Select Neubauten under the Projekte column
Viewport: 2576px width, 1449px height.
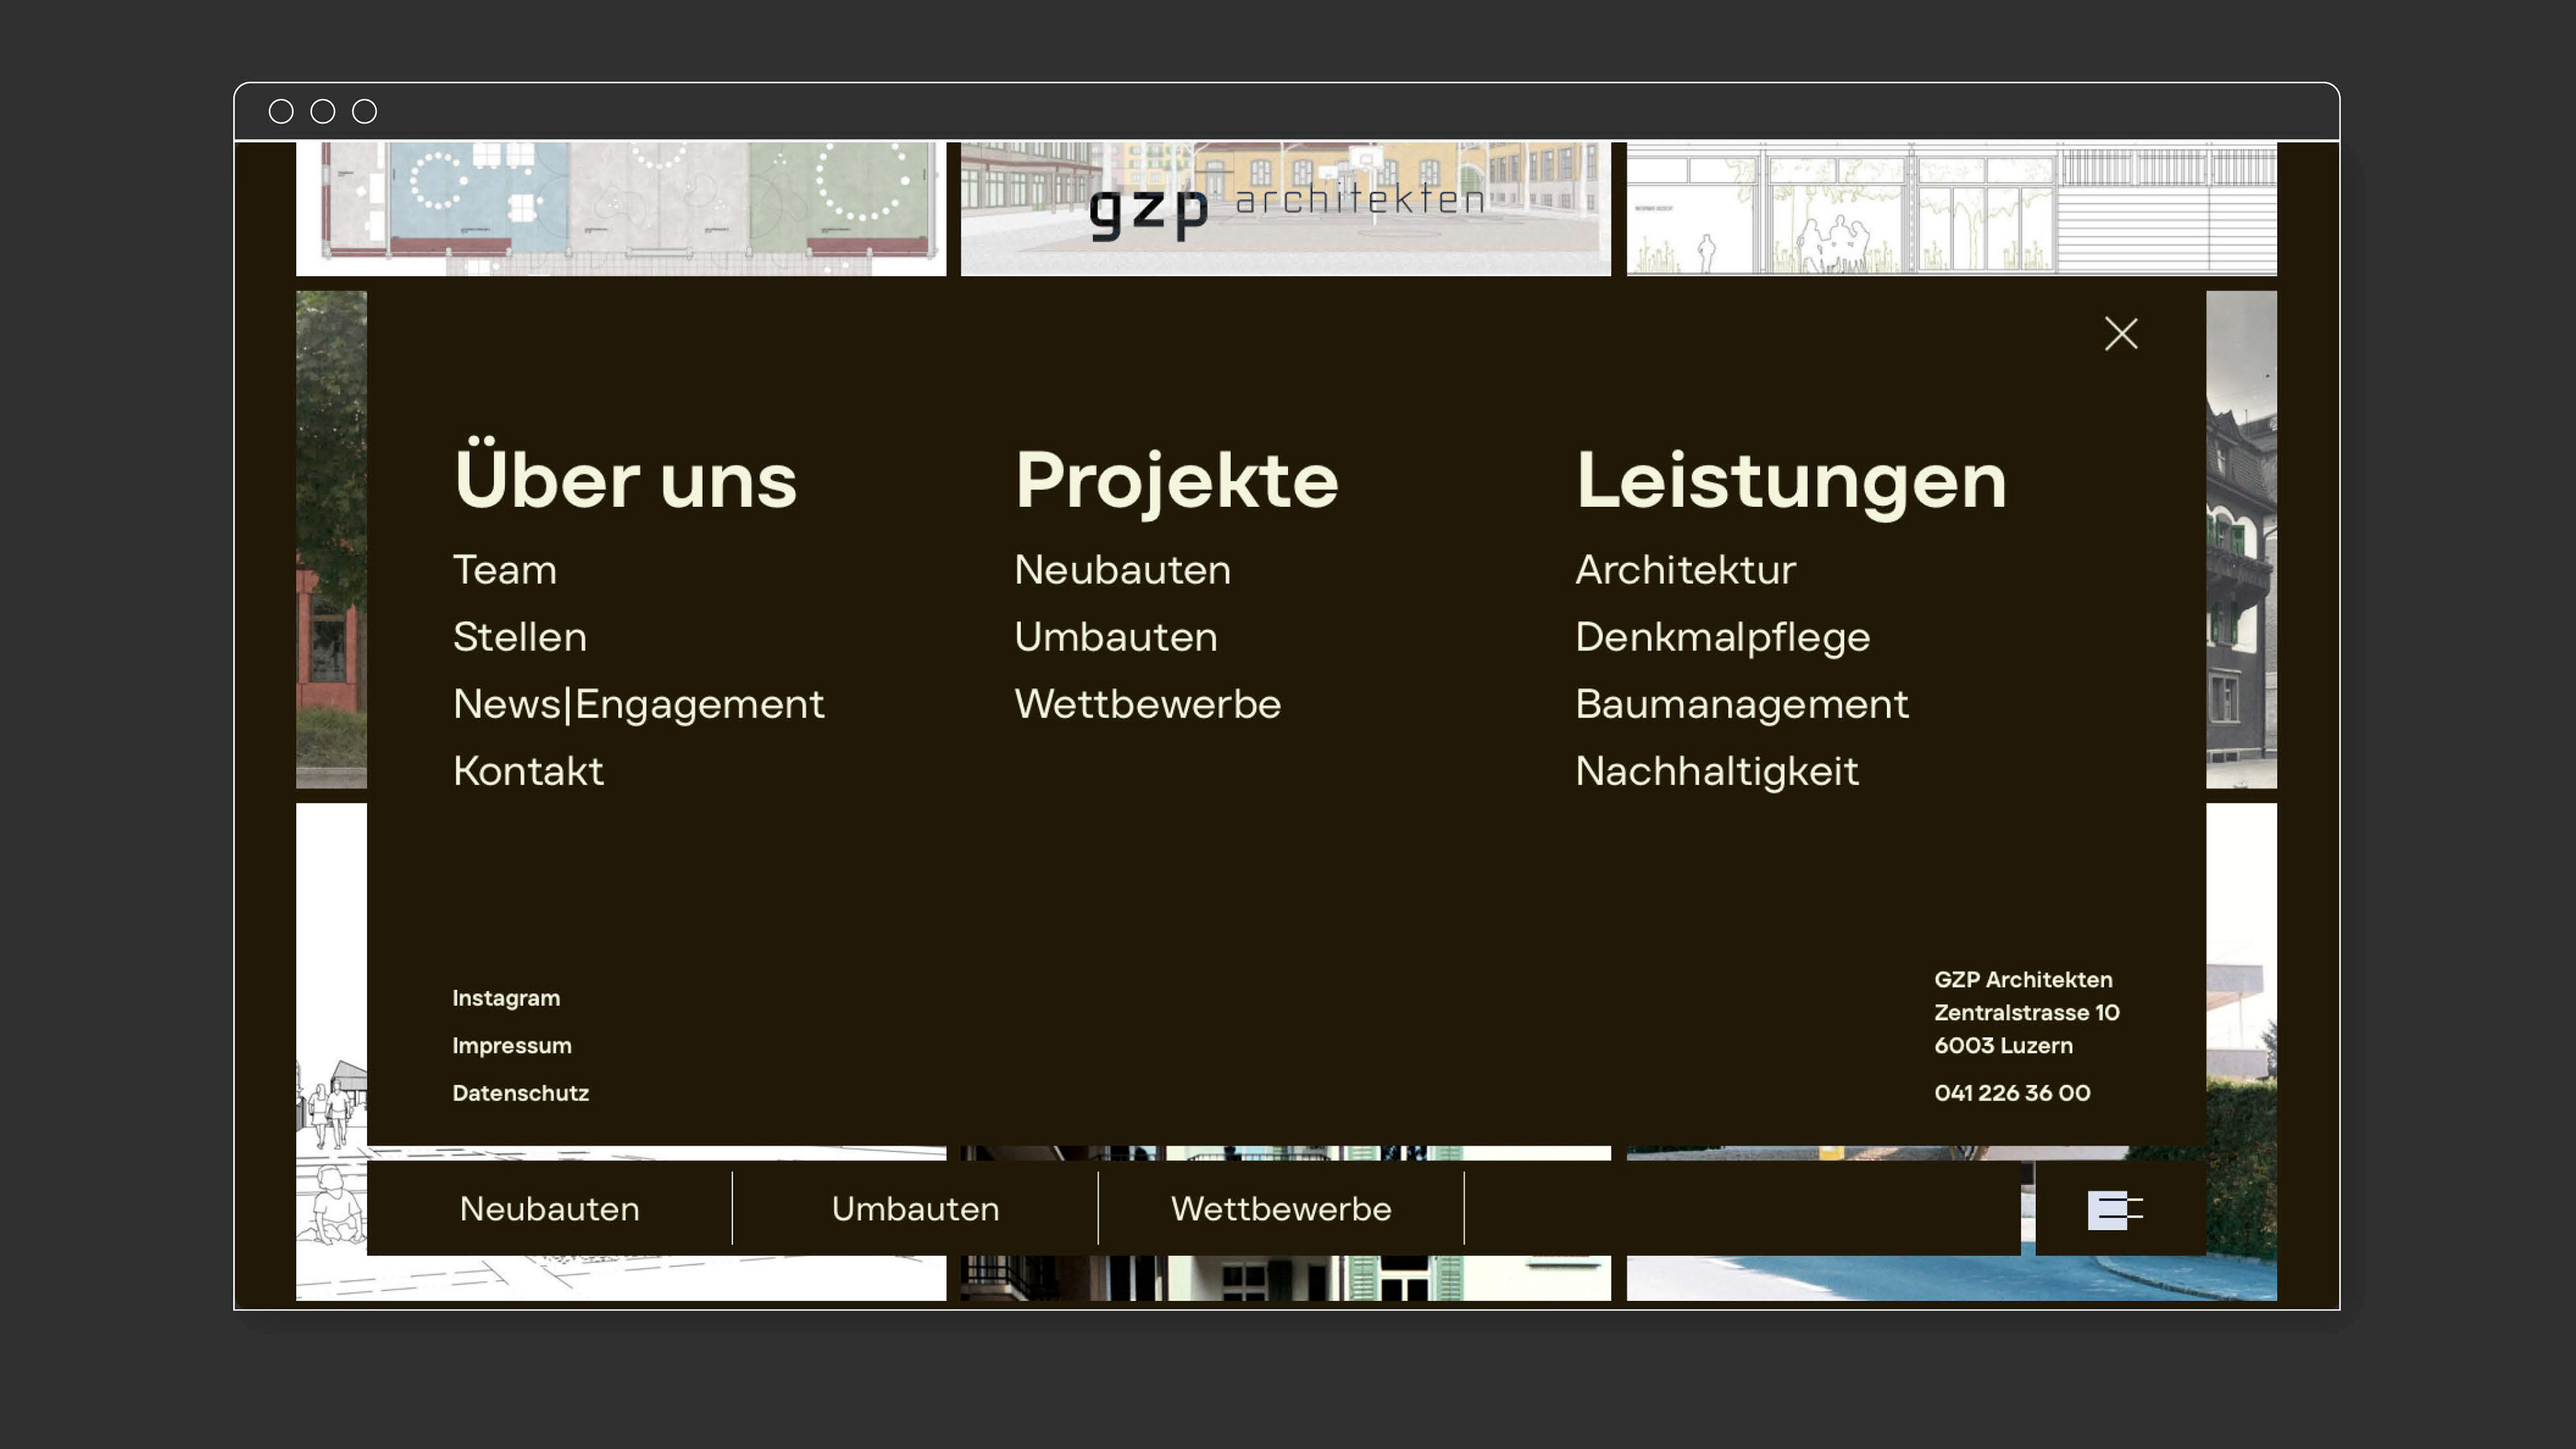click(x=1122, y=570)
